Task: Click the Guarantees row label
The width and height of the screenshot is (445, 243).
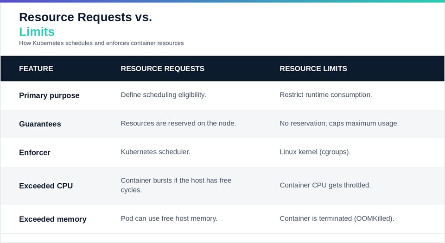Action: click(x=40, y=124)
